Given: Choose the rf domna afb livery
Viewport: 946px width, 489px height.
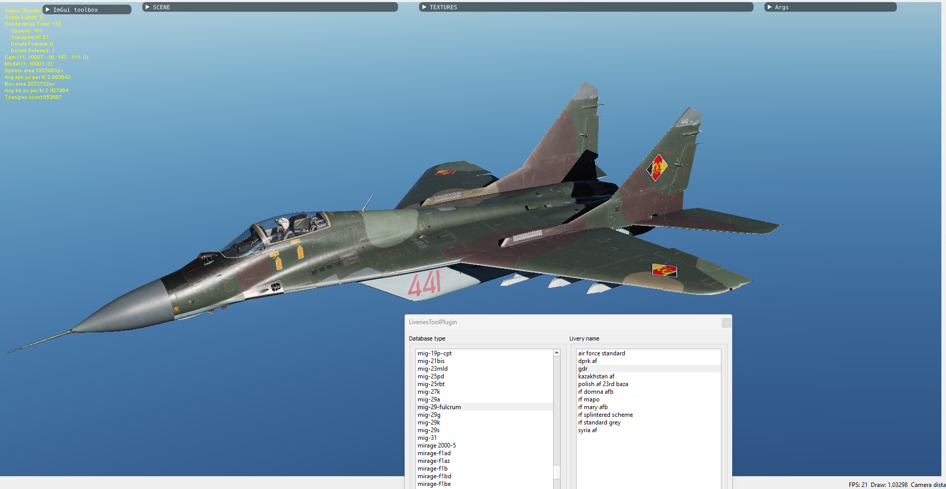Looking at the screenshot, I should (648, 392).
